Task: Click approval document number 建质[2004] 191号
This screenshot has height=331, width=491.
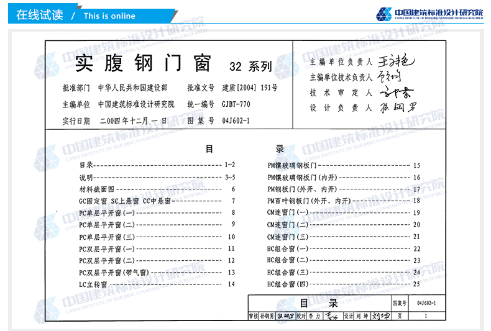Action: point(250,88)
